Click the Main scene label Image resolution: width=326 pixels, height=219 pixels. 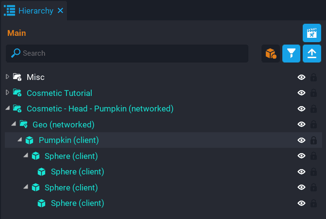click(x=16, y=33)
